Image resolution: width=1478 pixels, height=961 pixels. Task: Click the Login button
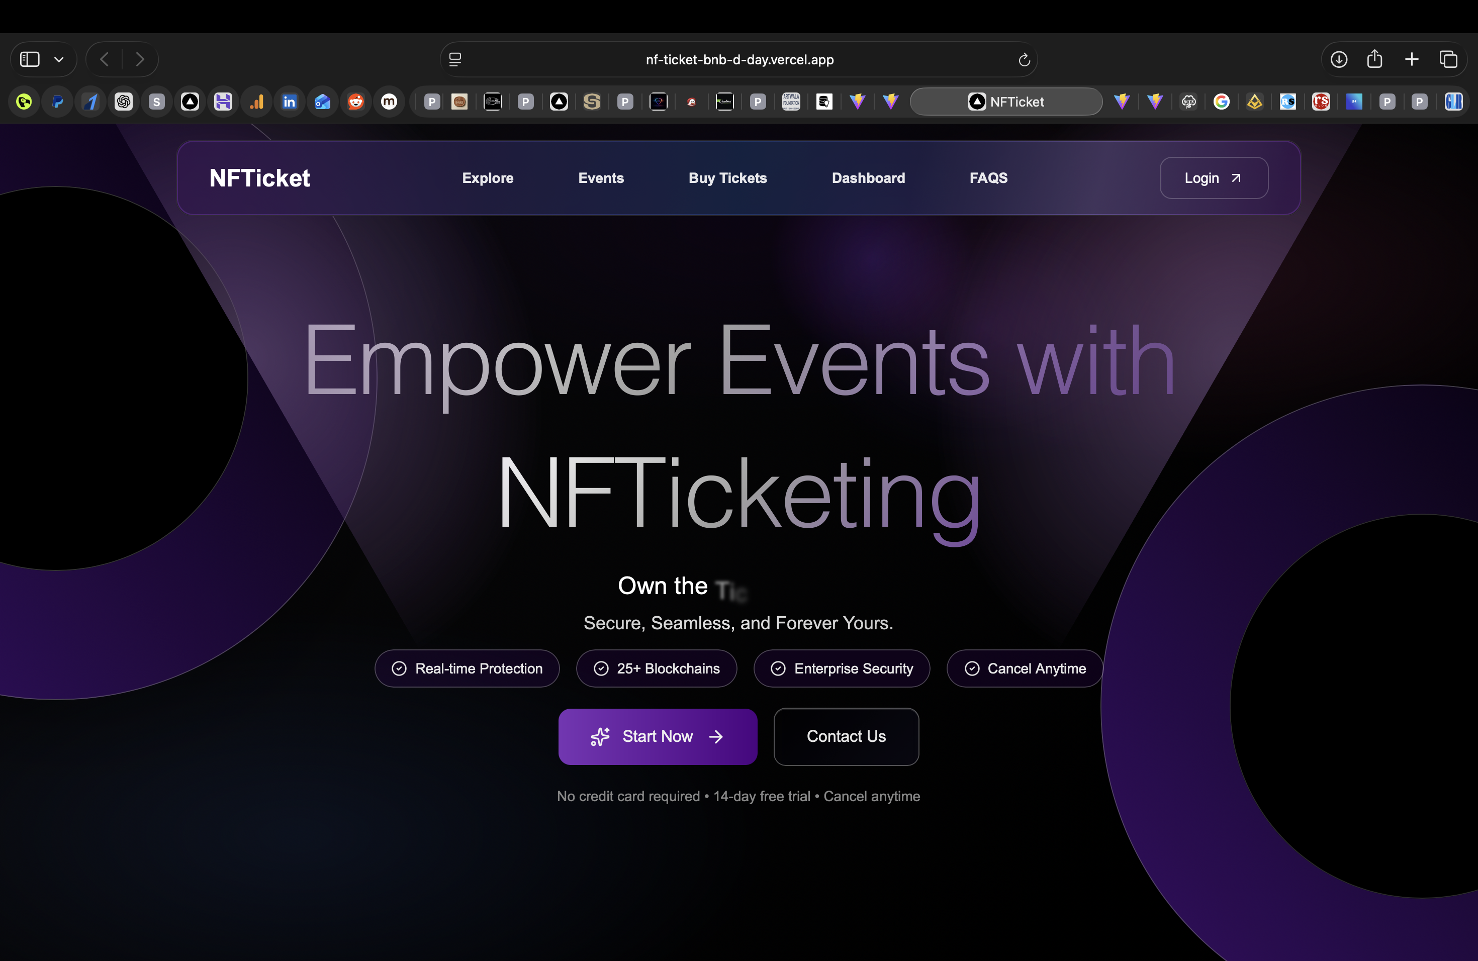click(x=1214, y=177)
